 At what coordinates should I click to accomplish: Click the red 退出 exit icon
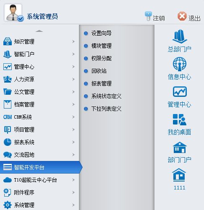[182, 16]
